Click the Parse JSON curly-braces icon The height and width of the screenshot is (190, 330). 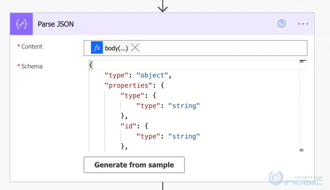coord(21,24)
